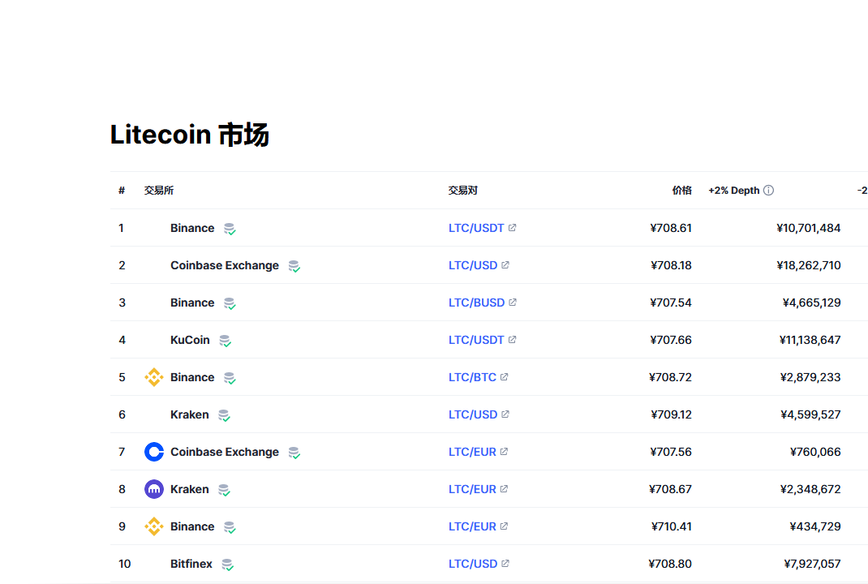
Task: Sort the table by the 交易所 column
Action: pos(157,190)
